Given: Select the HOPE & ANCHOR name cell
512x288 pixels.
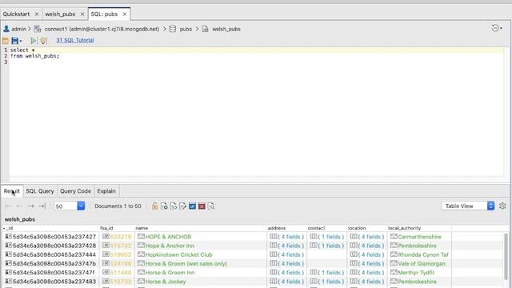Looking at the screenshot, I should 201,237.
